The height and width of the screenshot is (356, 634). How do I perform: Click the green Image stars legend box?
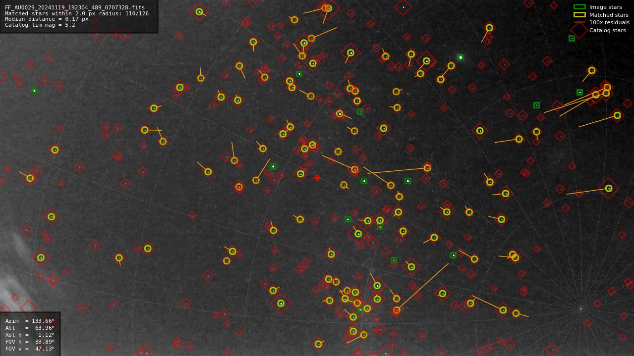click(x=579, y=7)
